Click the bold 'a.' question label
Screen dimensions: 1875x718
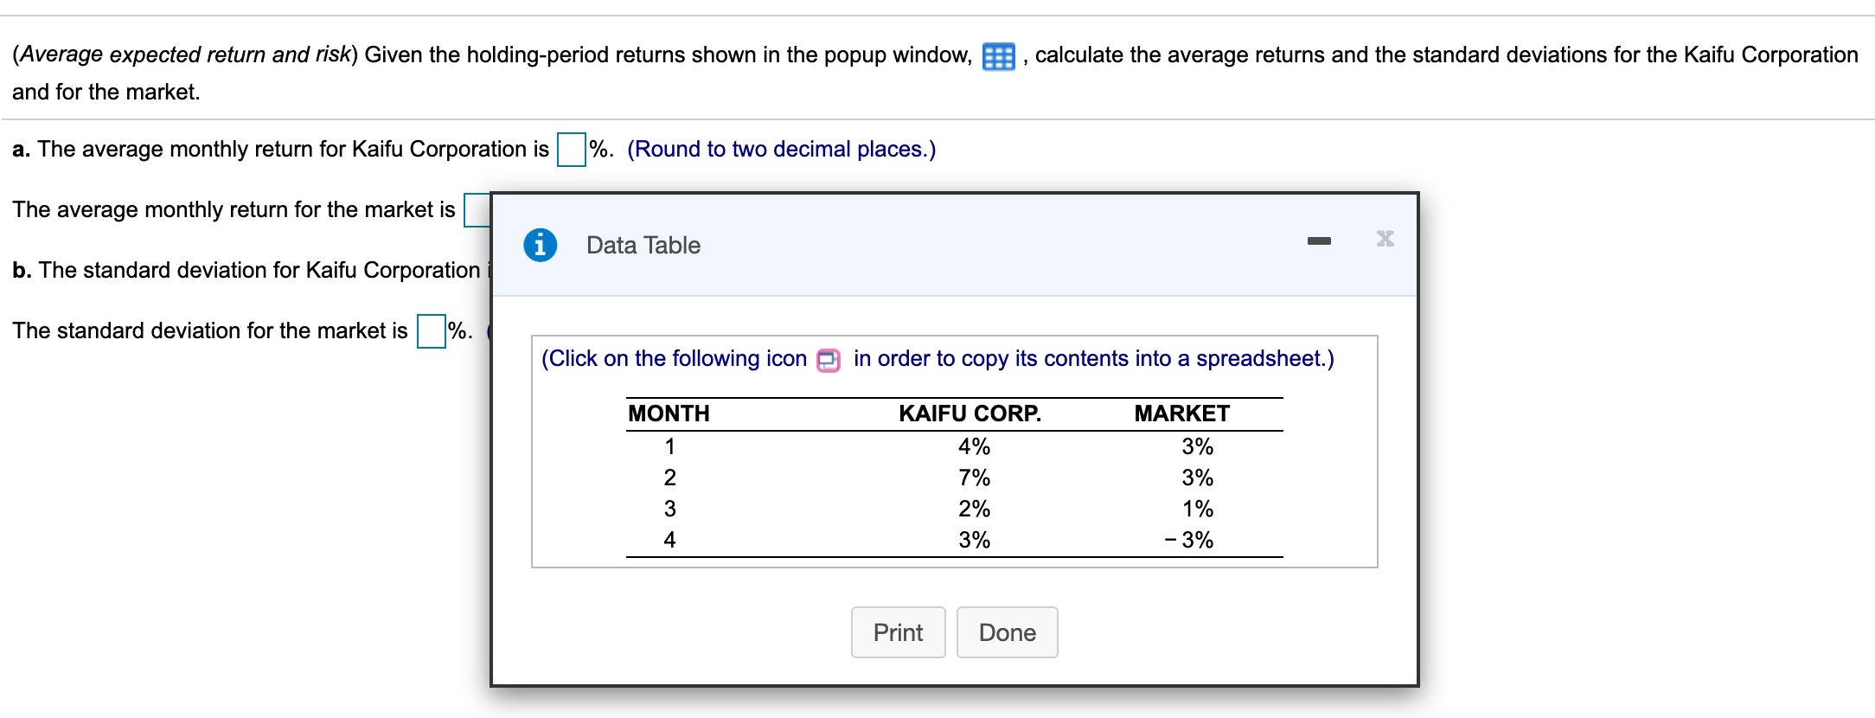point(22,150)
